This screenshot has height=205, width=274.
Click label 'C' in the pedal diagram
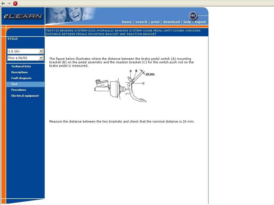143,83
